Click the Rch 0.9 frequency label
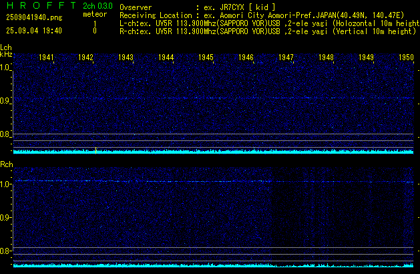Image resolution: width=420 pixels, height=274 pixels. pyautogui.click(x=5, y=217)
